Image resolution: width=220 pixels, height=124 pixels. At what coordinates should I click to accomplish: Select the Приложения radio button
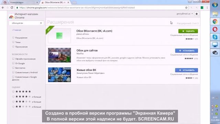pyautogui.click(x=13, y=46)
